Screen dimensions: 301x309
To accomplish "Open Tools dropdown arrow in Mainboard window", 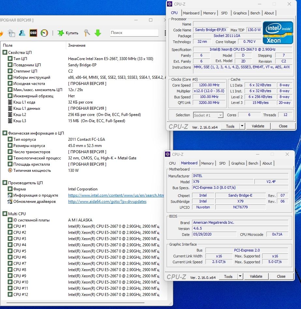I will [240, 276].
